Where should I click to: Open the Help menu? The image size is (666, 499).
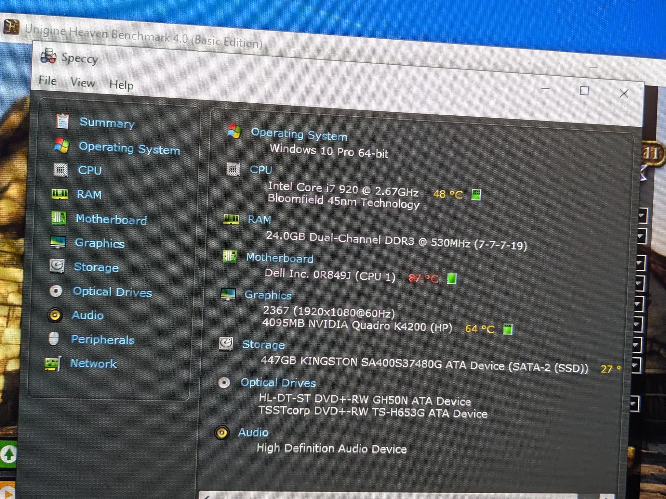click(x=121, y=85)
